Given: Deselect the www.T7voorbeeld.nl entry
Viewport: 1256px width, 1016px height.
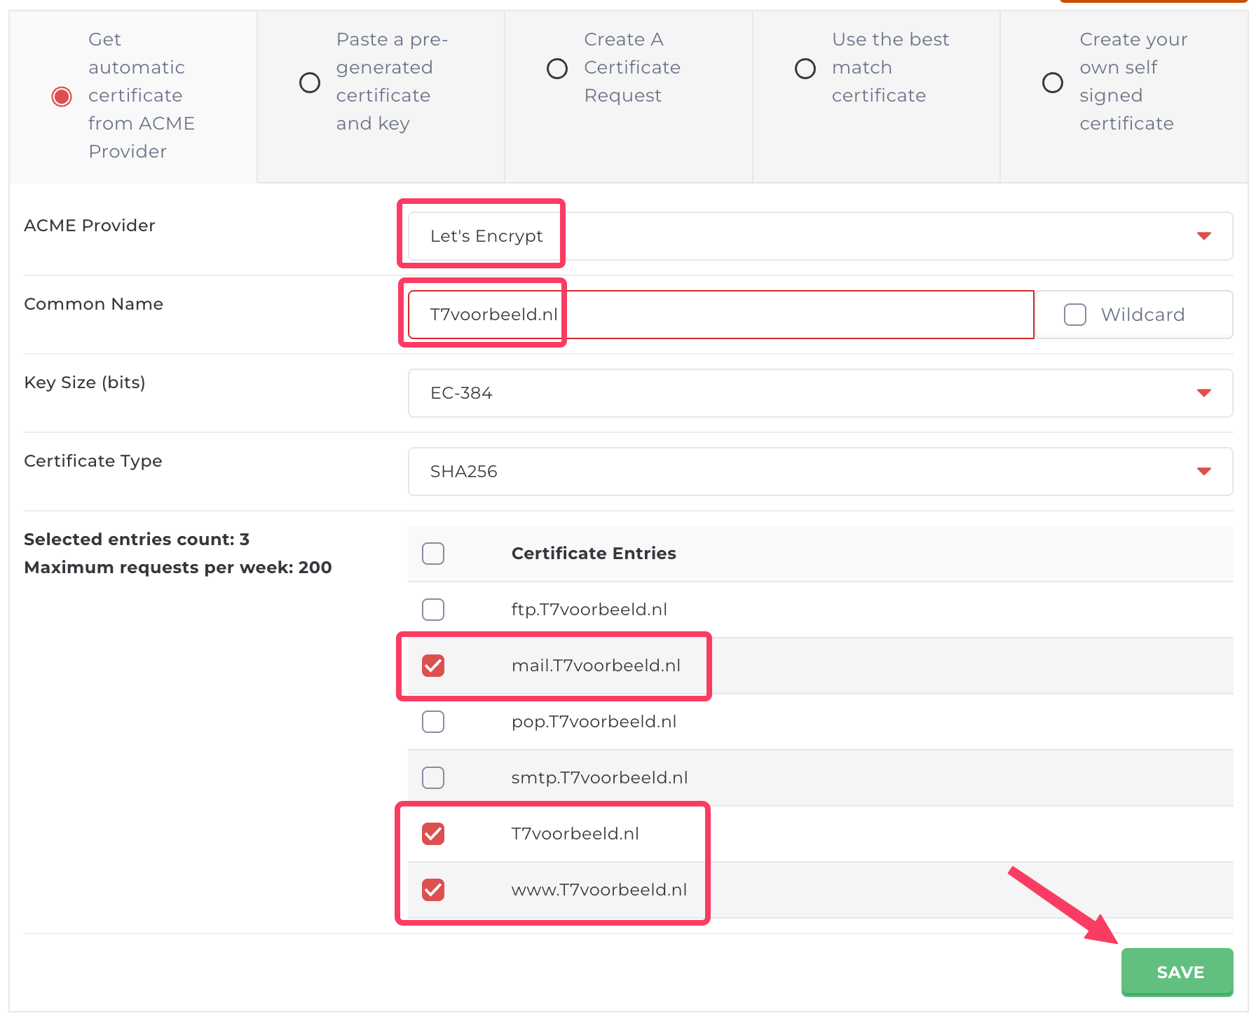Looking at the screenshot, I should coord(433,890).
